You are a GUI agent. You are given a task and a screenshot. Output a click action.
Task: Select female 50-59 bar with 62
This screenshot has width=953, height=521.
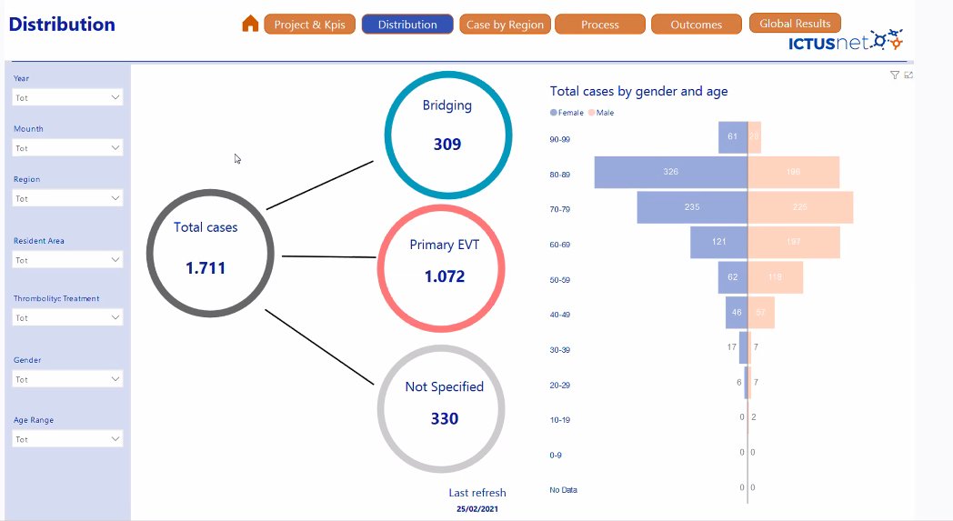coord(732,277)
